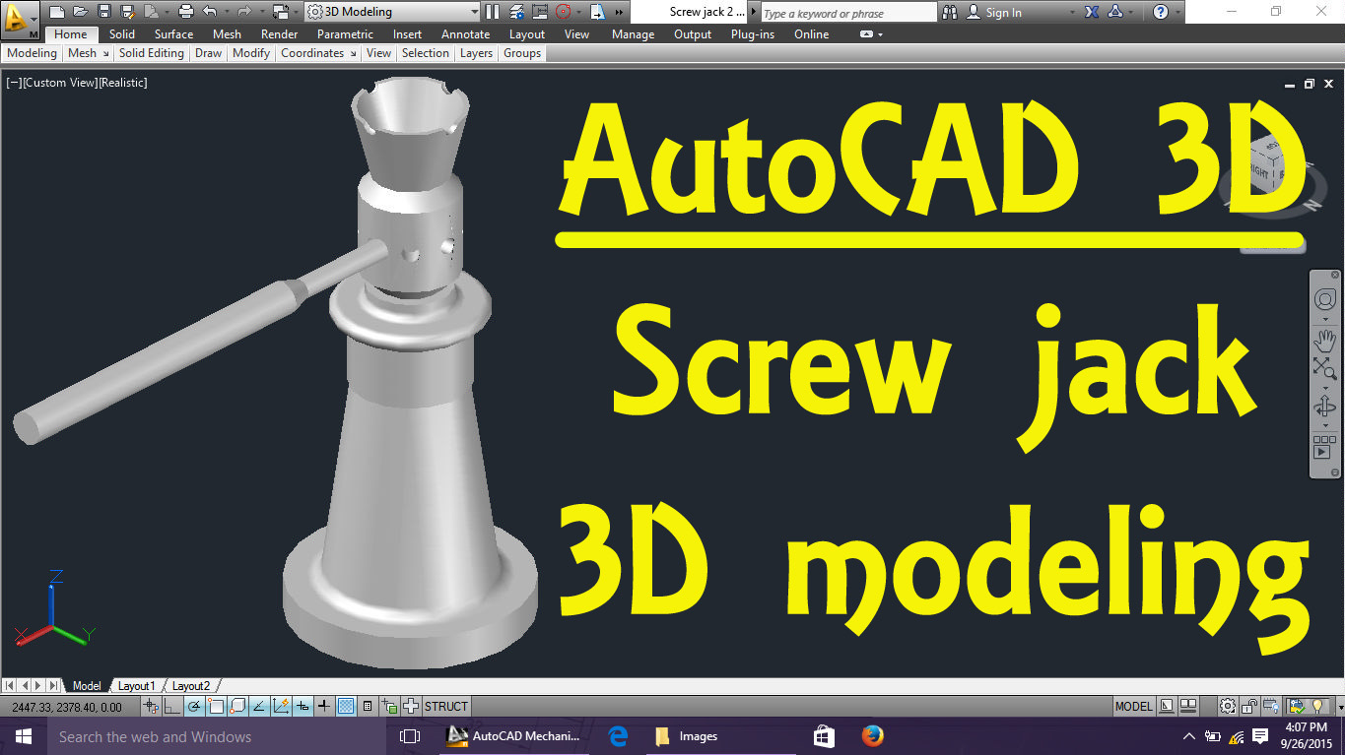Toggle Object Snap Tracking in status bar
Image resolution: width=1345 pixels, height=755 pixels.
click(x=259, y=706)
